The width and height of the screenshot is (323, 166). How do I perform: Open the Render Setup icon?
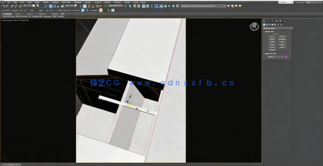pos(161,6)
